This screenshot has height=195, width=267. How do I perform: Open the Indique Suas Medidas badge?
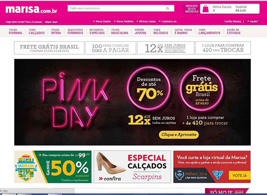(192, 9)
